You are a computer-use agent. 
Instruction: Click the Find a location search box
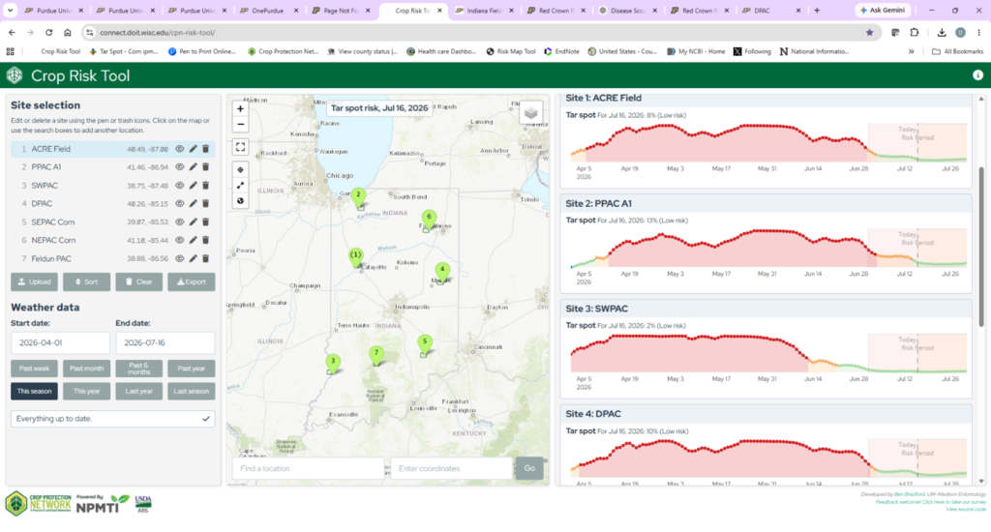coord(309,468)
